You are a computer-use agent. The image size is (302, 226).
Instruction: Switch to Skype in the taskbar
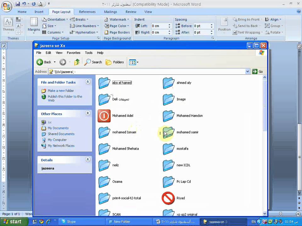(x=81, y=222)
